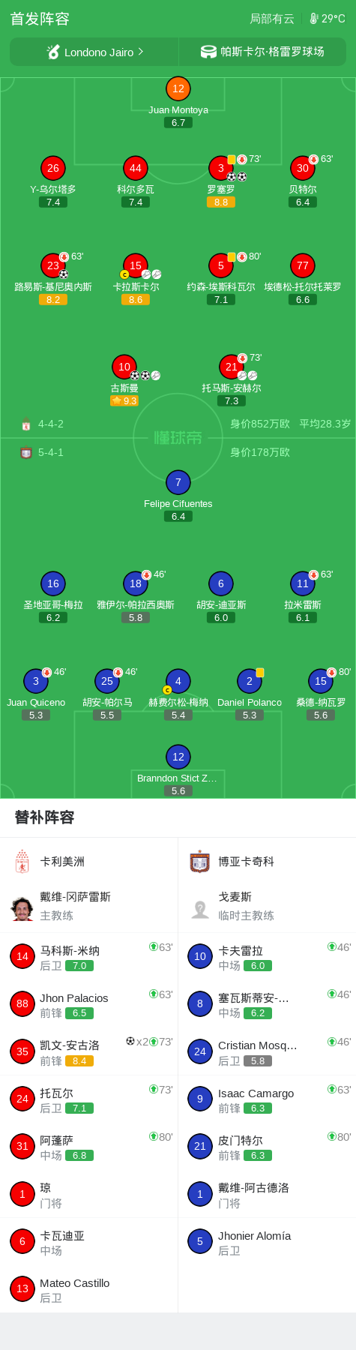Tap the stadium icon beside 帕斯卡尔·格雷罗球场
Viewport: 356px width, 1350px height.
pyautogui.click(x=208, y=52)
